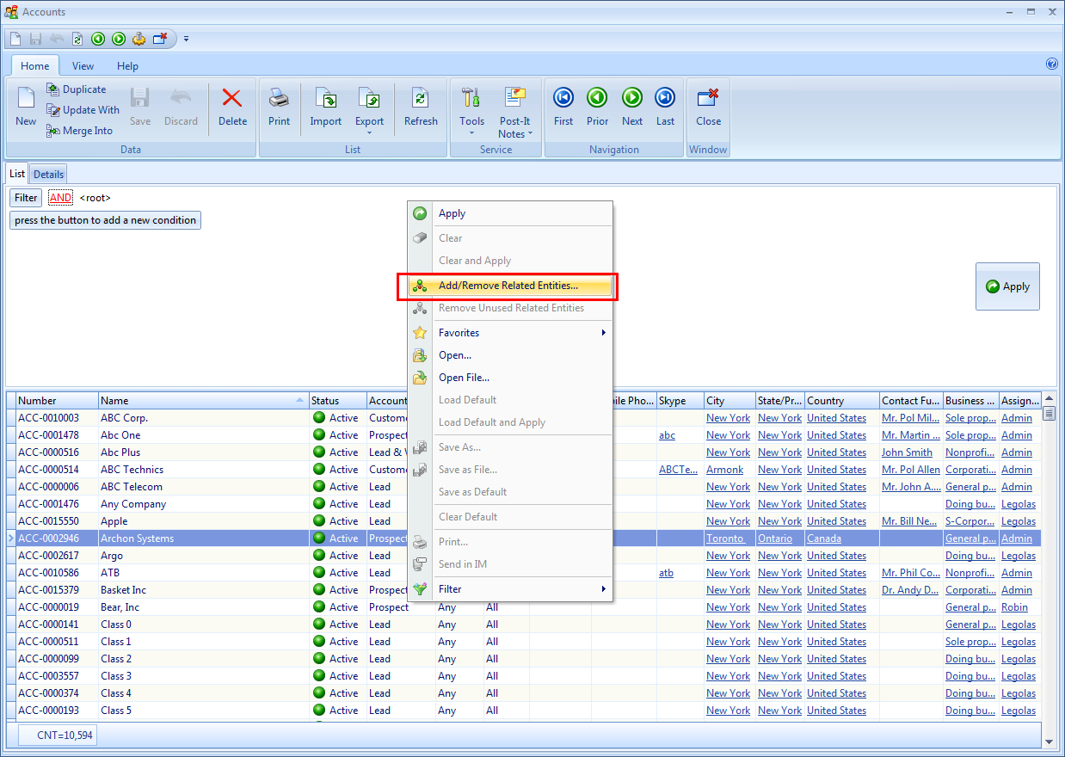Click the Refresh icon in the quick access toolbar
Image resolution: width=1065 pixels, height=757 pixels.
tap(77, 39)
